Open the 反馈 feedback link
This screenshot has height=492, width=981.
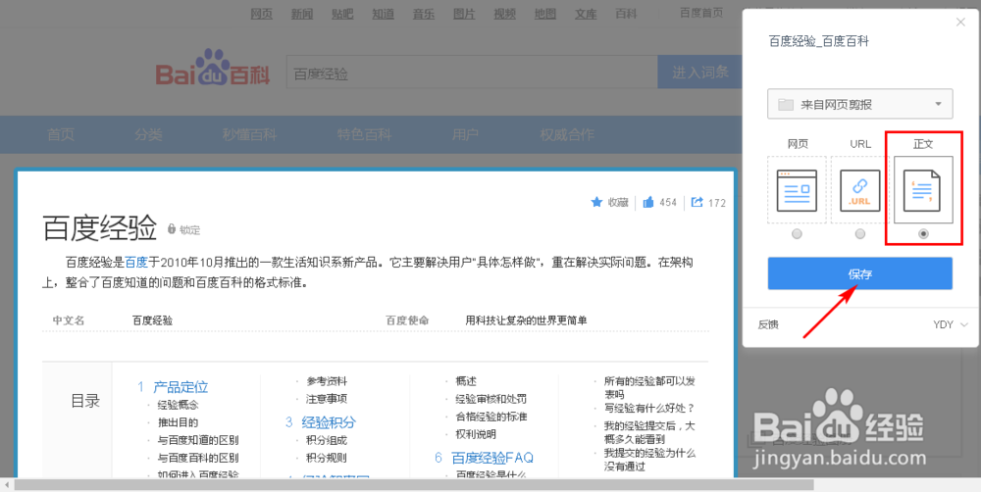click(768, 324)
